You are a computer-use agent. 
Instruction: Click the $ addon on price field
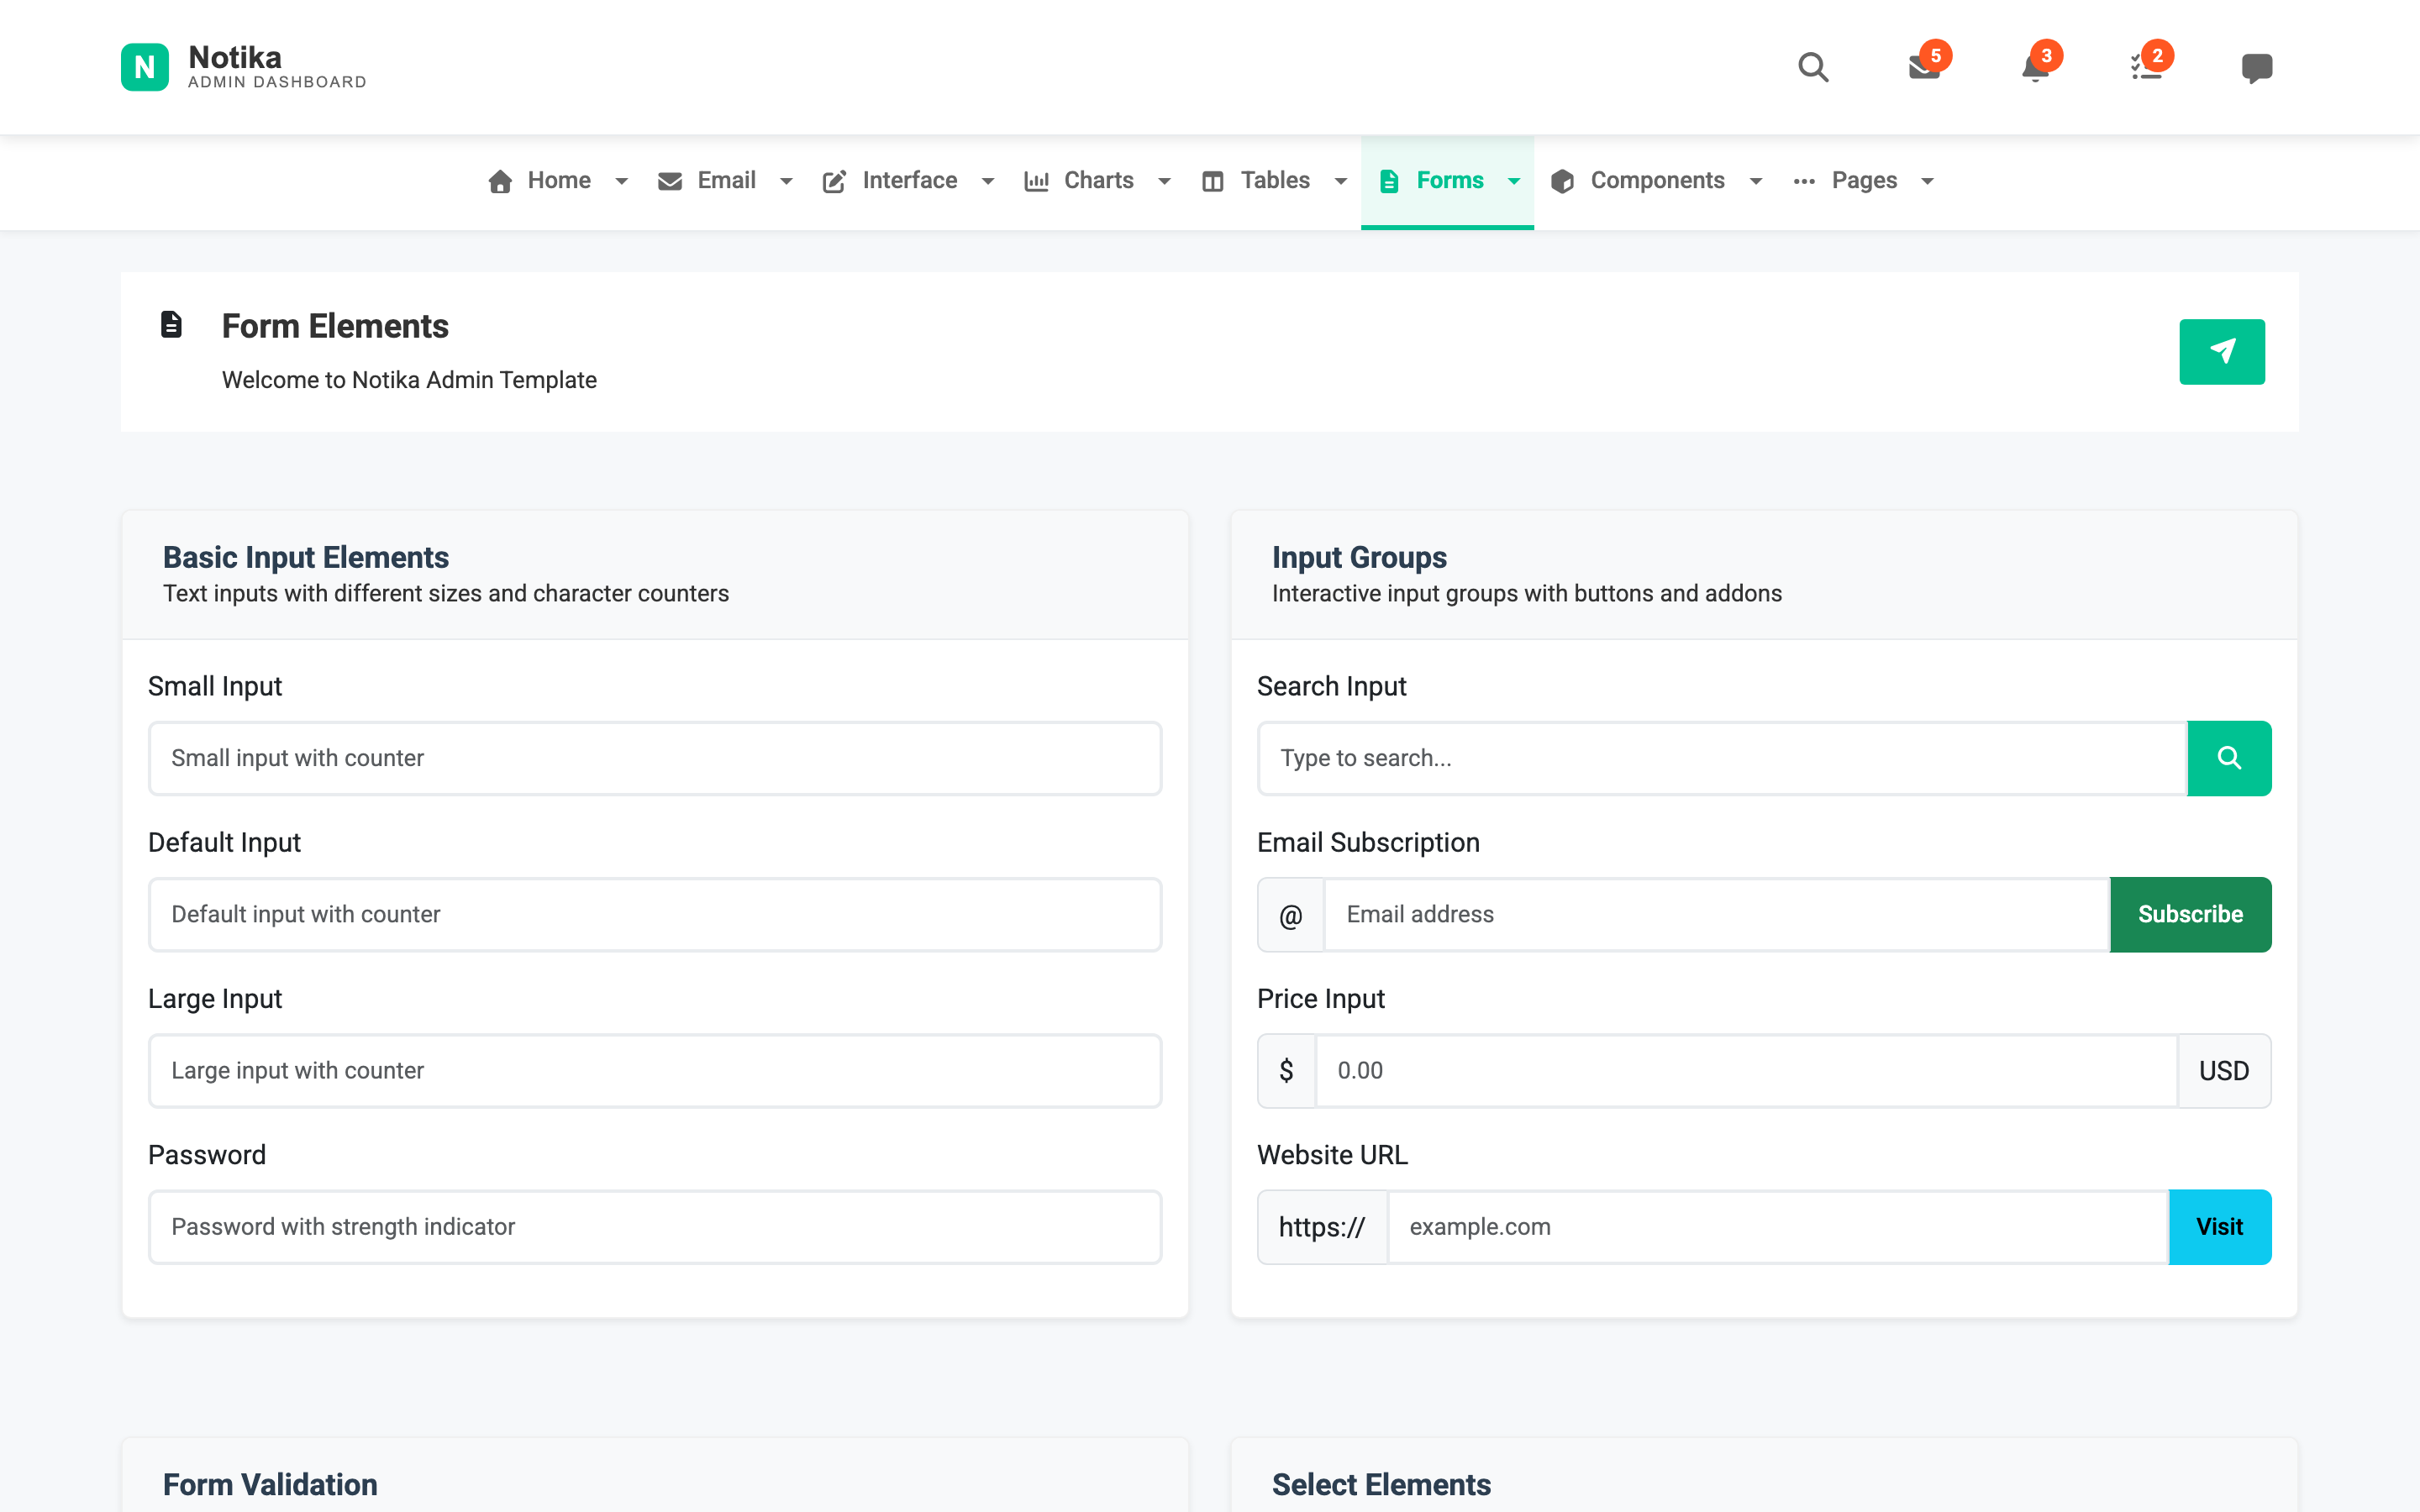pos(1287,1071)
